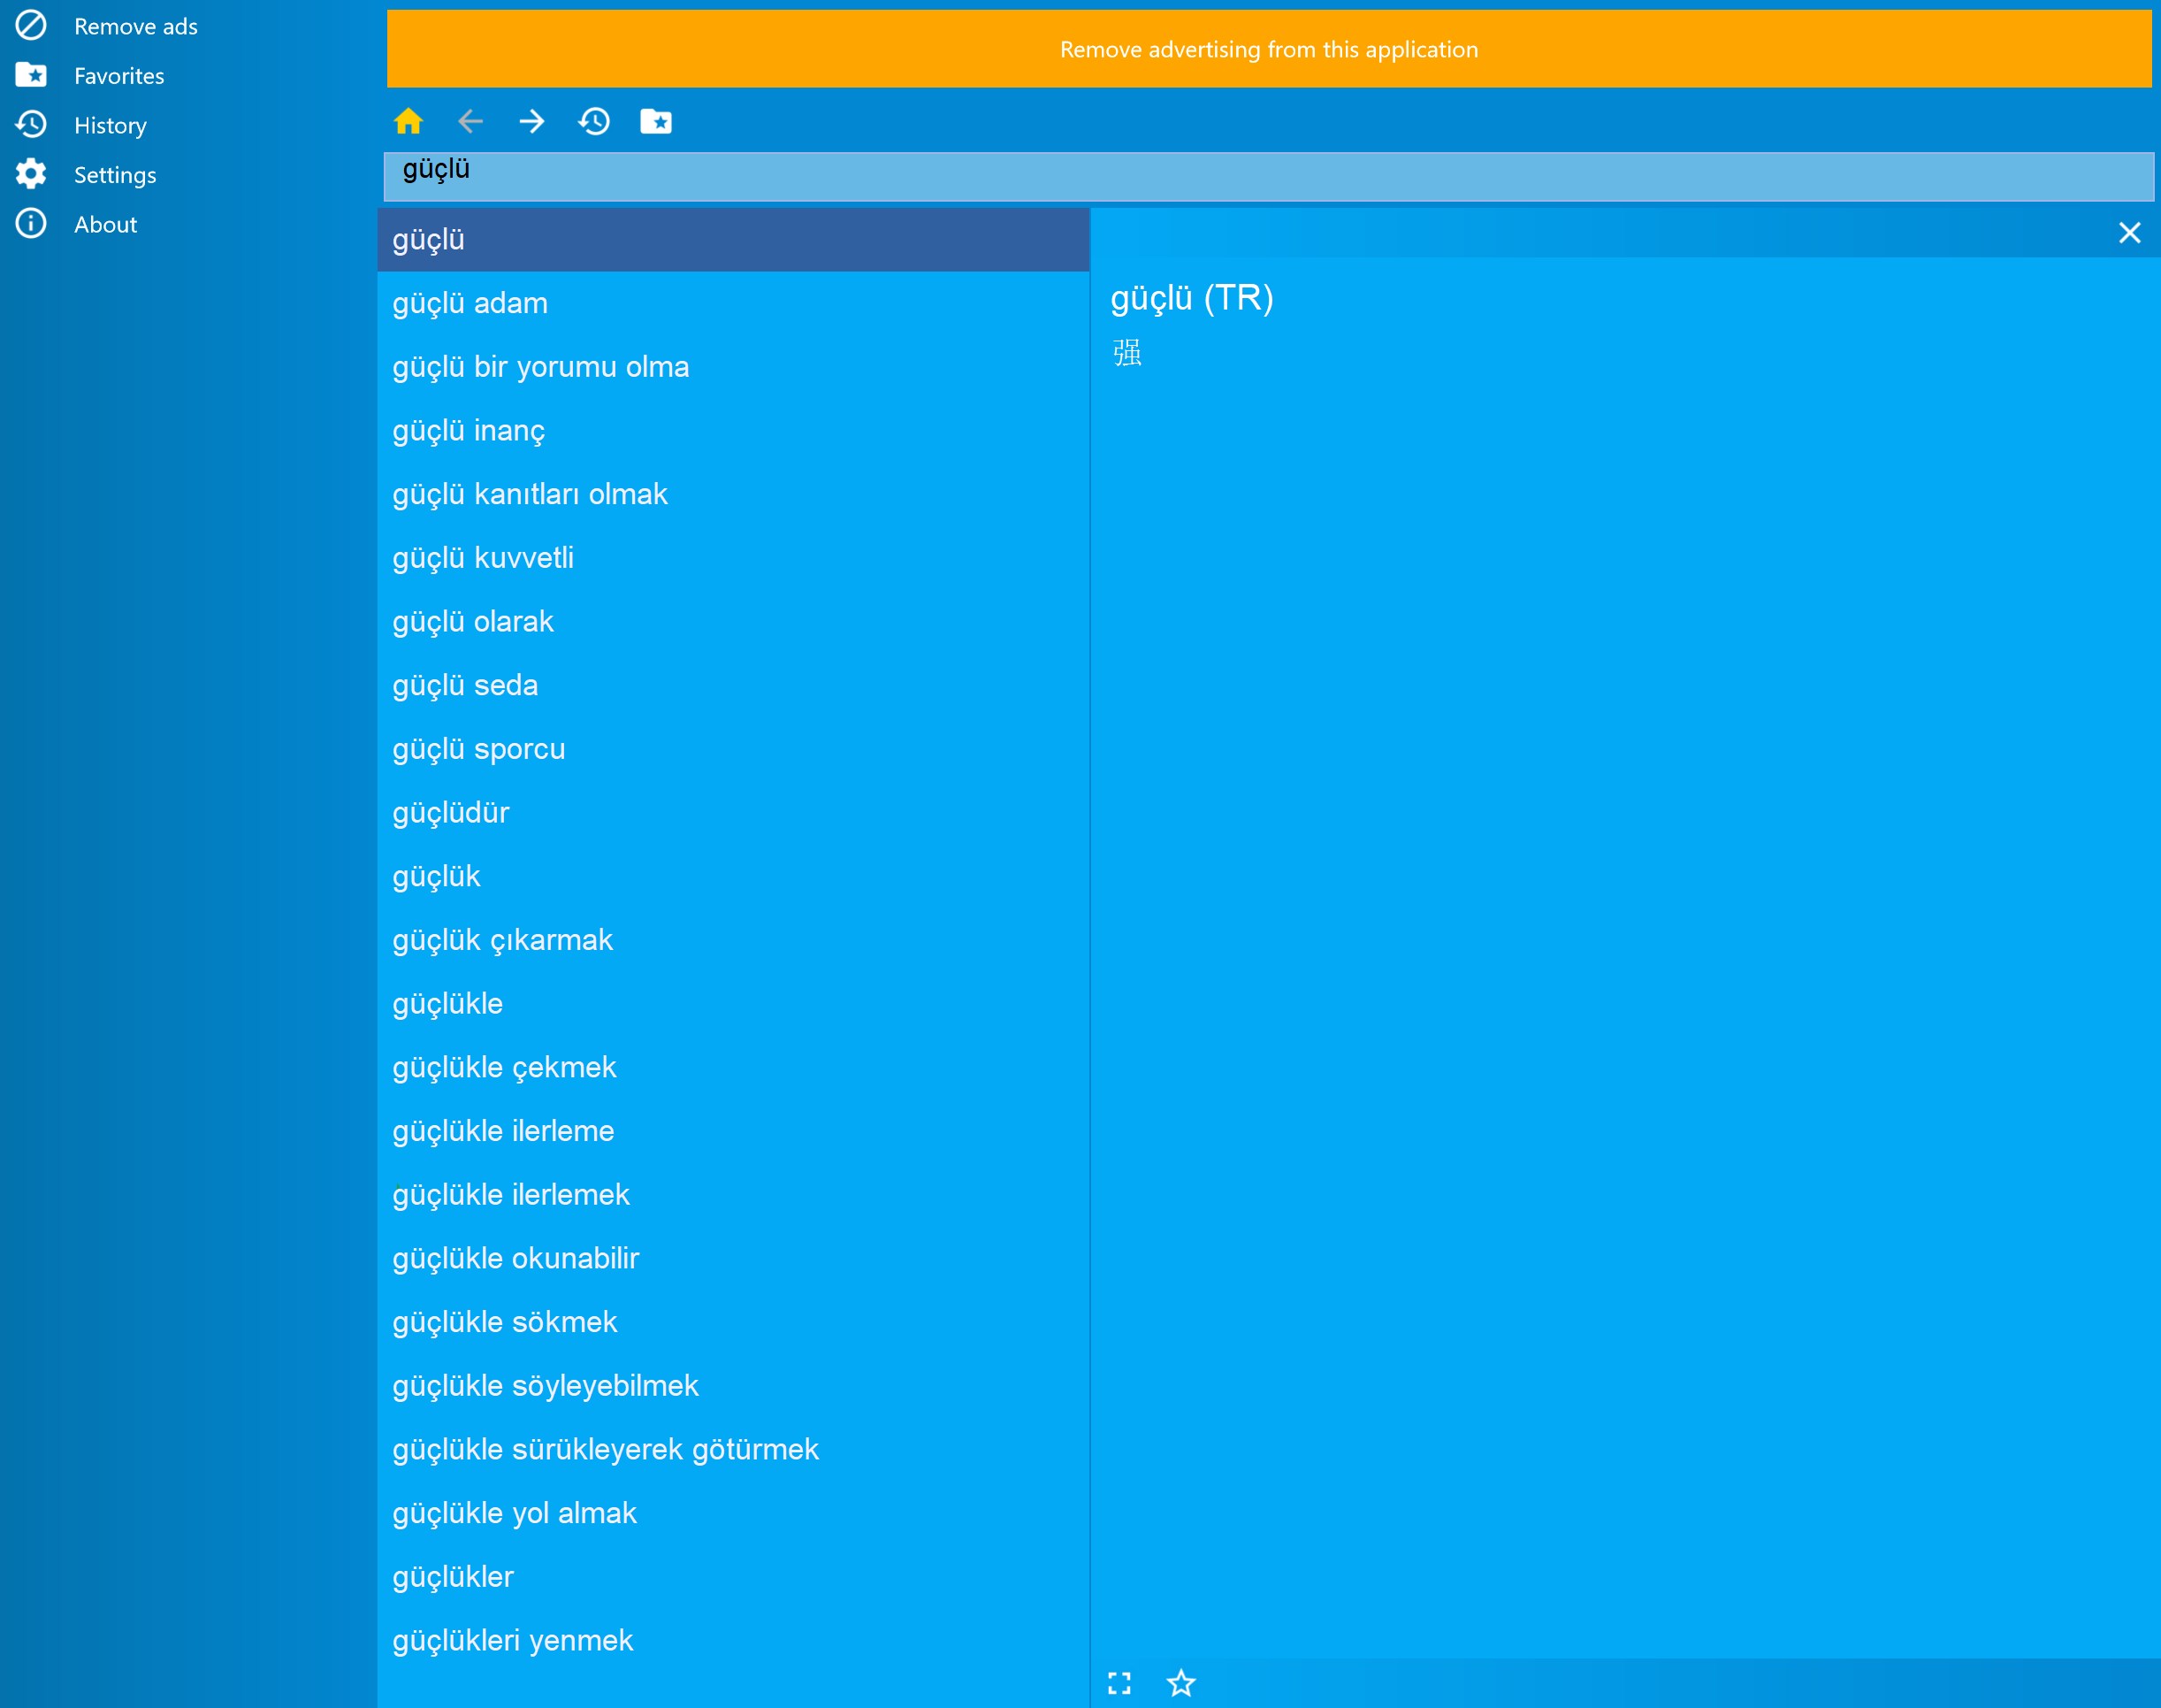
Task: Open history from the toolbar clock icon
Action: 593,121
